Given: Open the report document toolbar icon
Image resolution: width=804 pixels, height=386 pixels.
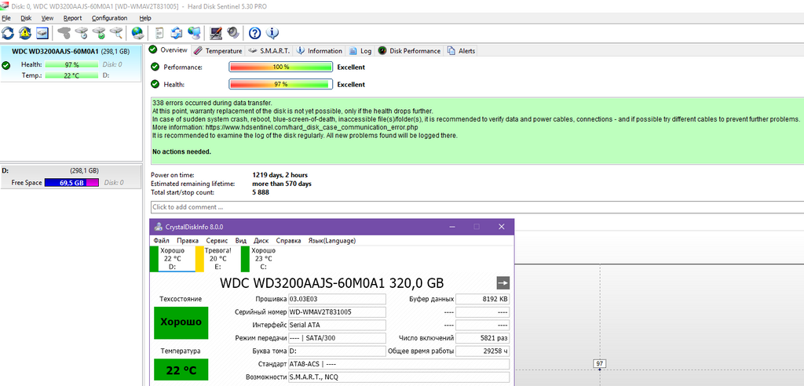Looking at the screenshot, I should 159,33.
